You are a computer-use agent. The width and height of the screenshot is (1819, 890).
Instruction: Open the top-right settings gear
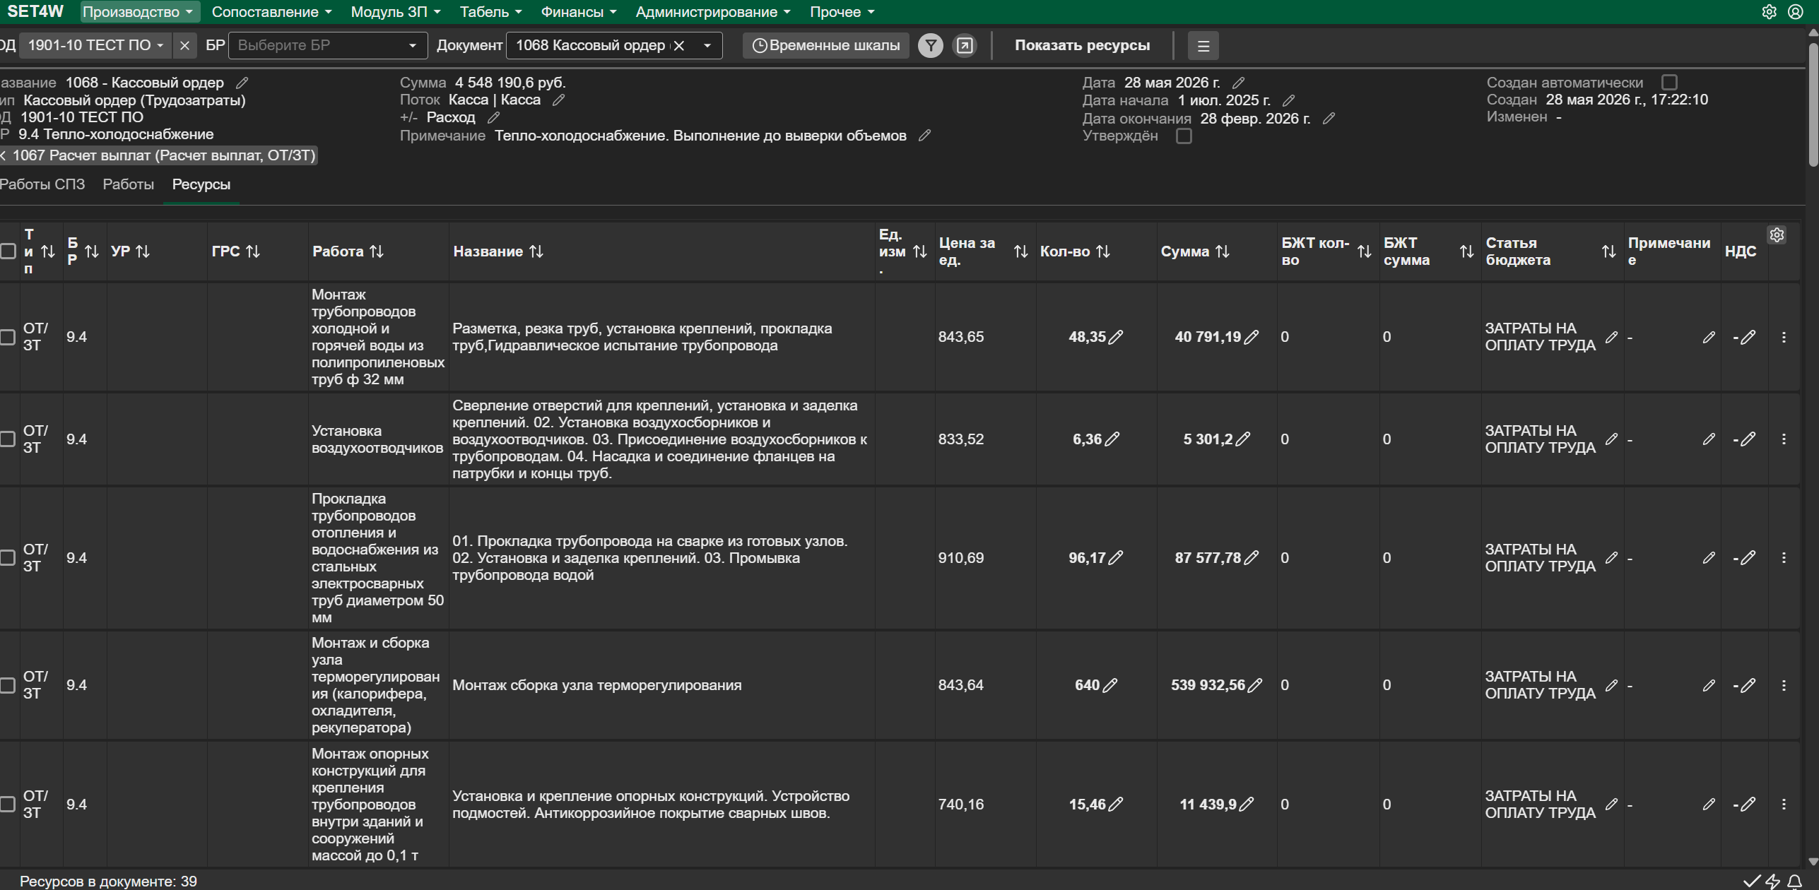coord(1769,11)
